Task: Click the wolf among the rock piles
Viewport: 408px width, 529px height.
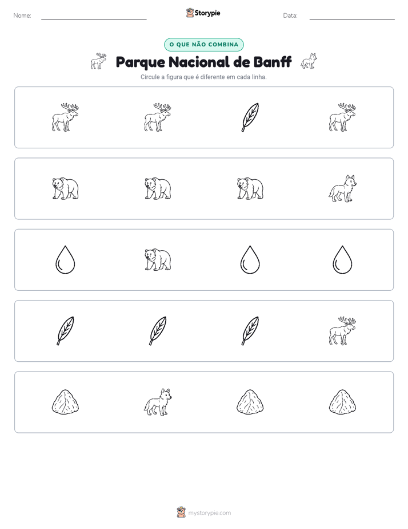Action: point(158,402)
